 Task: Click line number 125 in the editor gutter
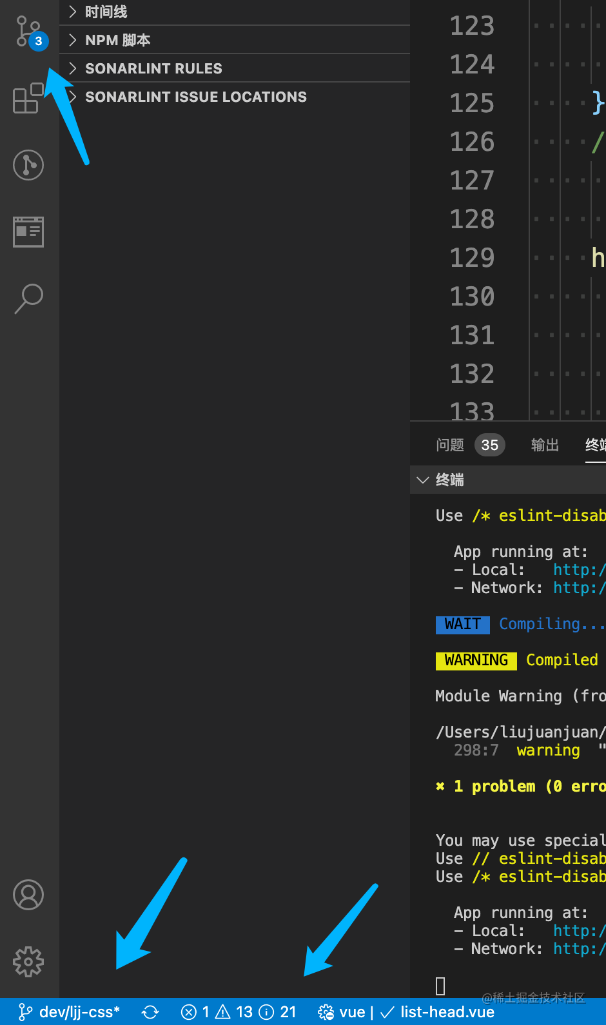472,103
